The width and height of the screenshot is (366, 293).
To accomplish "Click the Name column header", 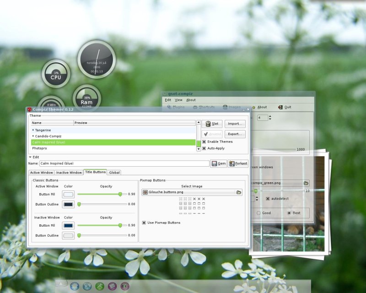I will pyautogui.click(x=52, y=123).
